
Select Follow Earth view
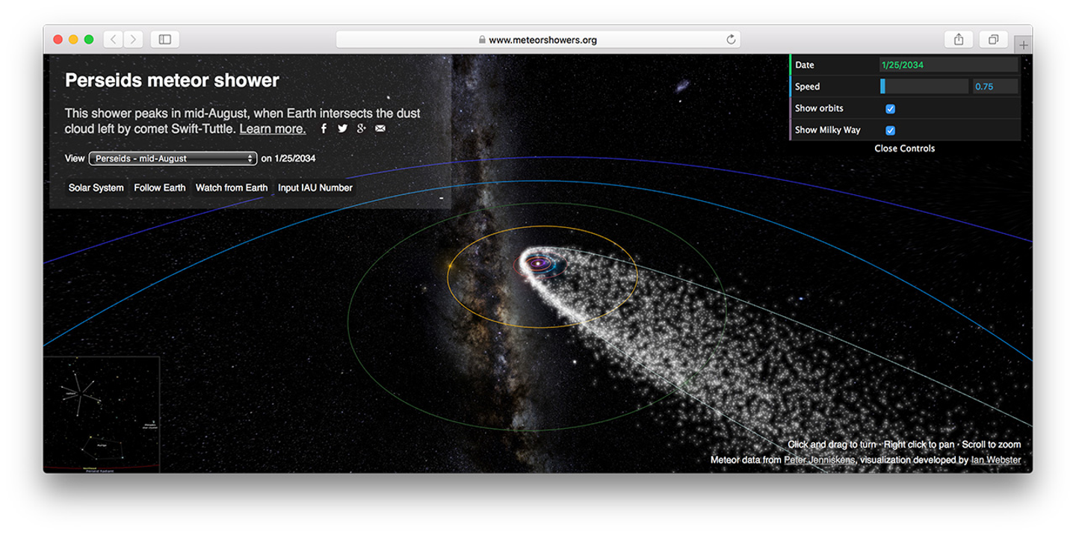point(160,188)
